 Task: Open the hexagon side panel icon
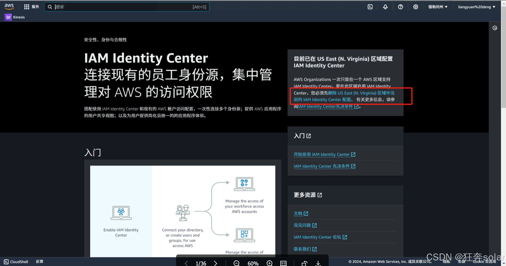click(x=495, y=28)
